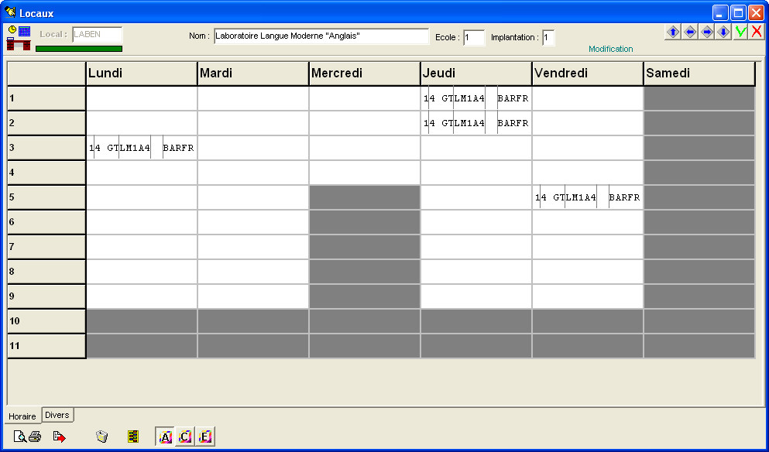Confirm changes with the green checkmark

[741, 32]
